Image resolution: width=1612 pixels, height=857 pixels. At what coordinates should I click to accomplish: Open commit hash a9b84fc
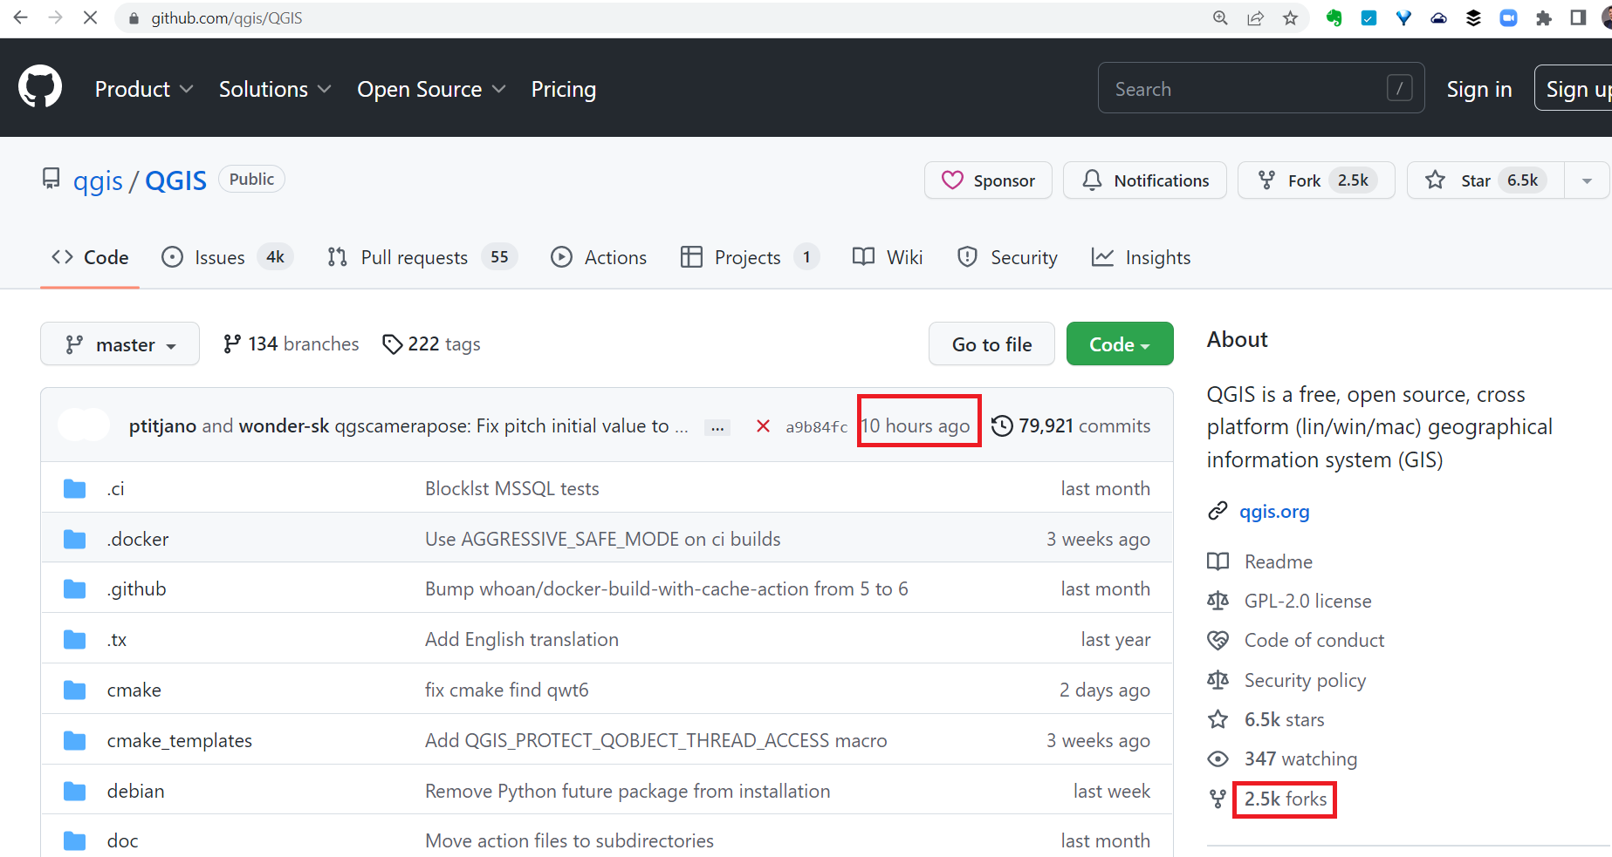[x=816, y=427]
